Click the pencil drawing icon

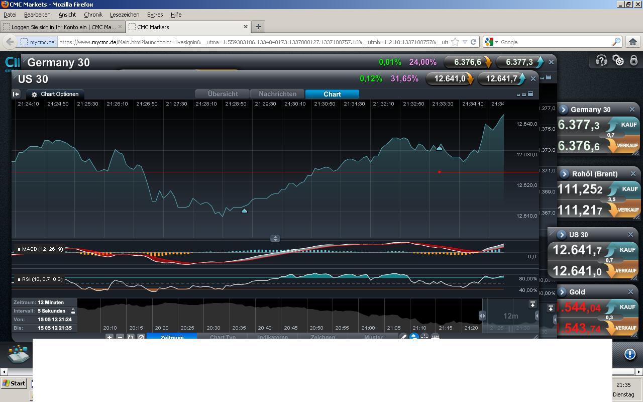403,337
